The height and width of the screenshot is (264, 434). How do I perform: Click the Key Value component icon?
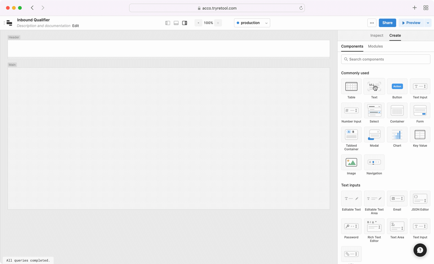[x=420, y=135]
